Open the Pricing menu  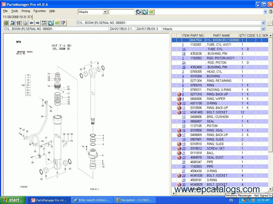pos(26,11)
